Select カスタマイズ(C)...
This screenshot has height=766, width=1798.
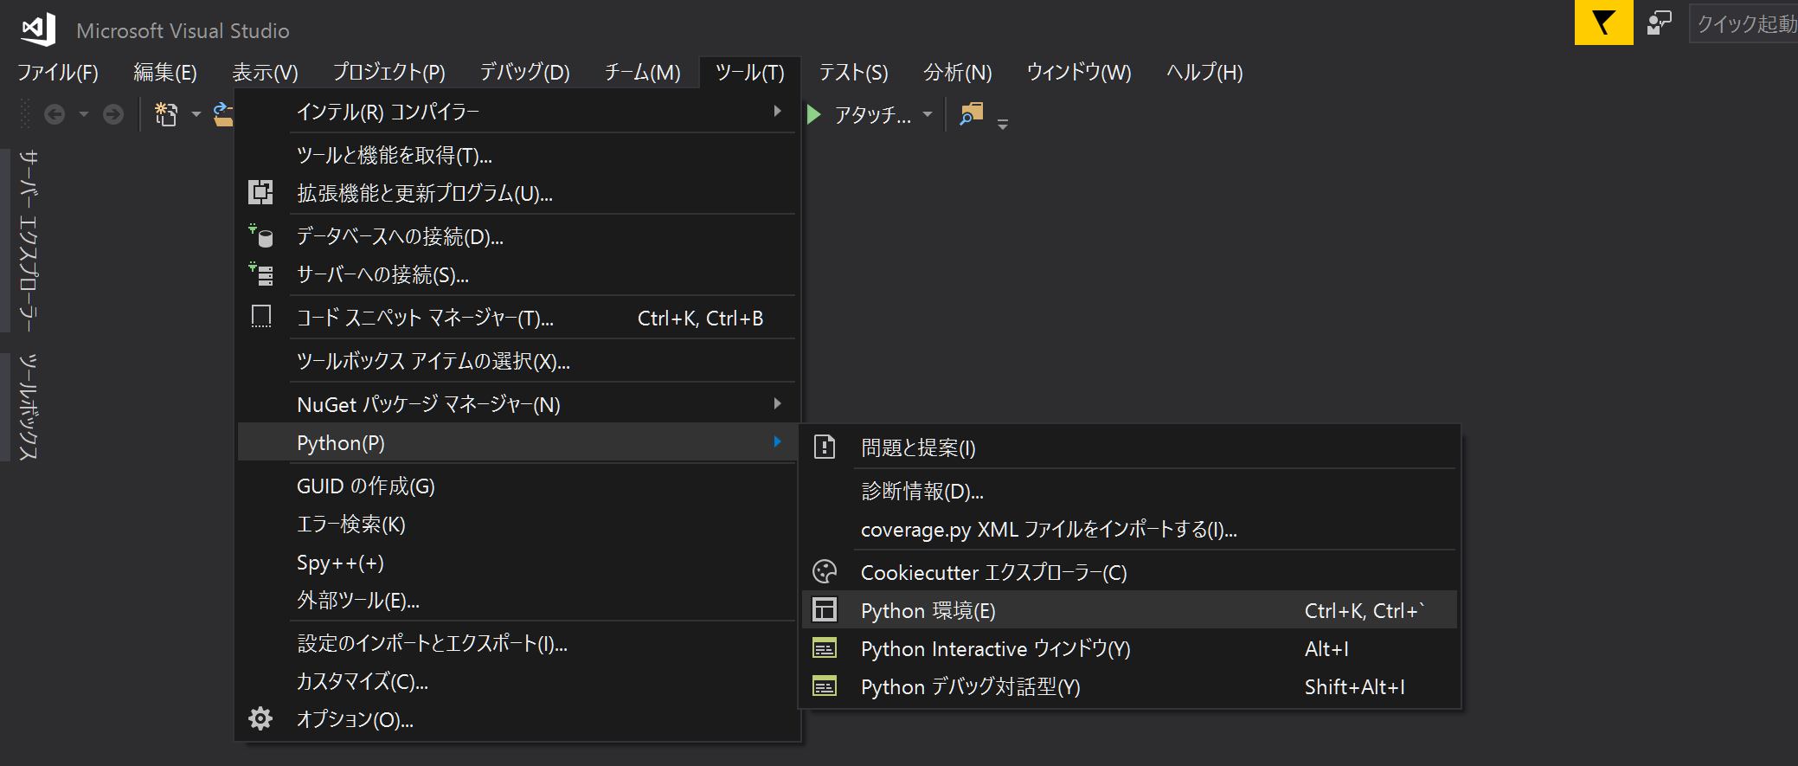pos(517,681)
